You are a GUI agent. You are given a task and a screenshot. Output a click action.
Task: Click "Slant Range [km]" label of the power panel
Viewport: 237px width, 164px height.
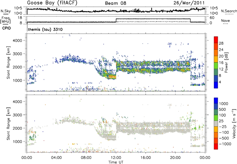(x=8, y=62)
